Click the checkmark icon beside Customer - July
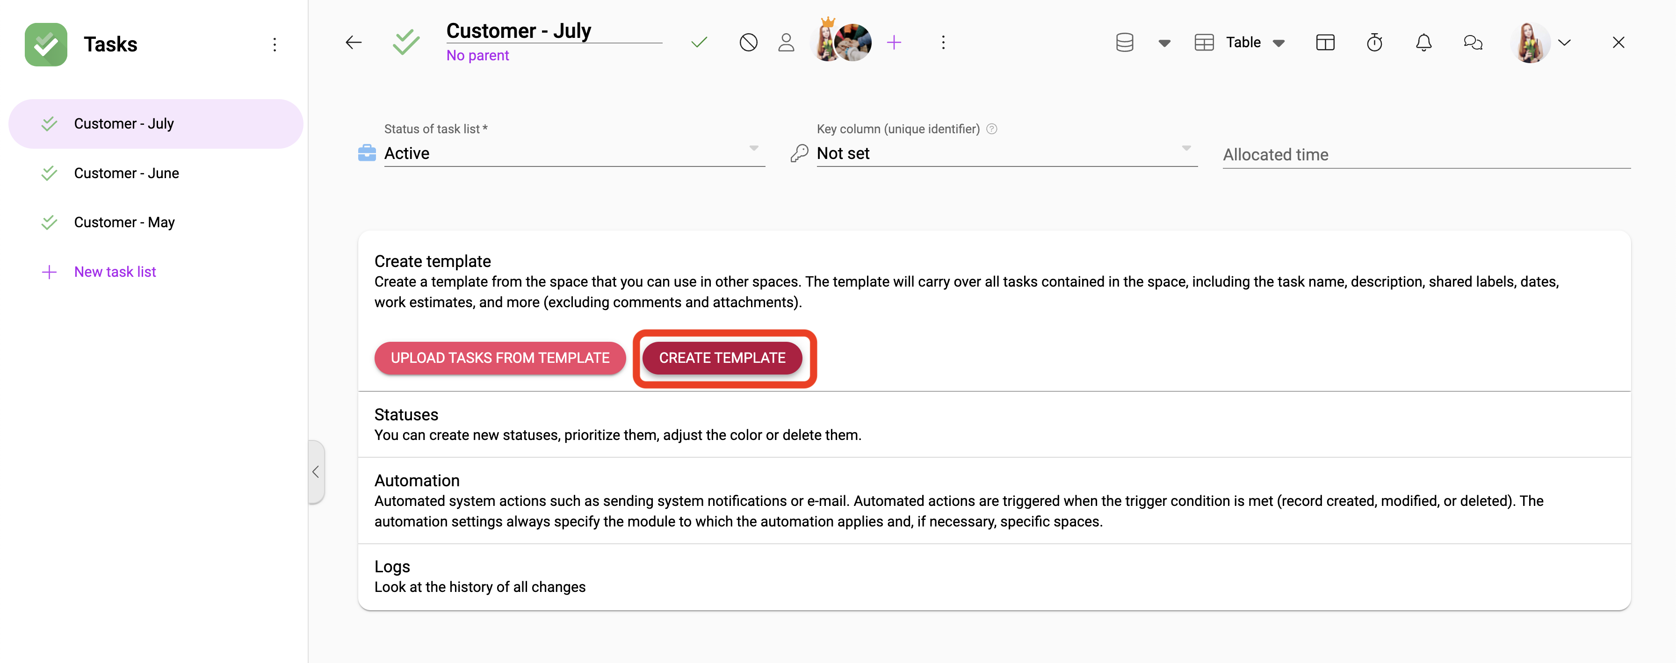This screenshot has width=1676, height=663. click(49, 123)
